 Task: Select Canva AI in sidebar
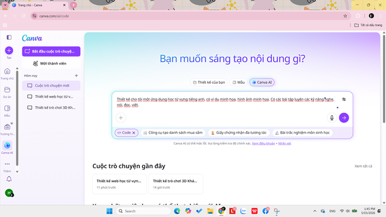click(7, 148)
